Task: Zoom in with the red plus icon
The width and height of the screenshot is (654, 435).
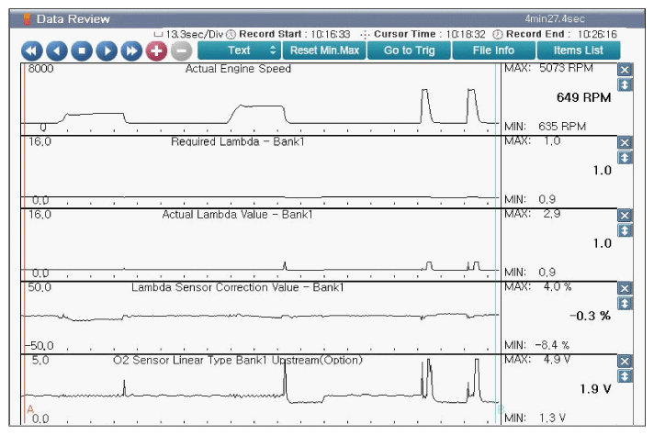Action: [156, 50]
